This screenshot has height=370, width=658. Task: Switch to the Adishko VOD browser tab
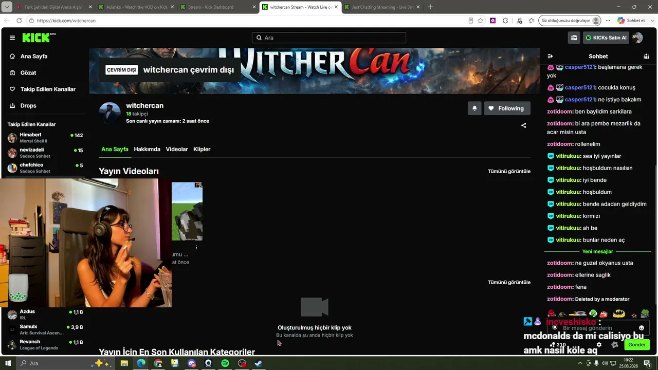pyautogui.click(x=136, y=7)
